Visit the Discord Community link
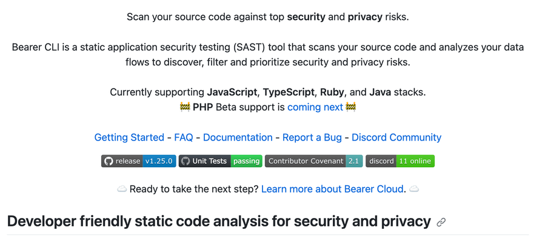545x244 pixels. (x=396, y=137)
